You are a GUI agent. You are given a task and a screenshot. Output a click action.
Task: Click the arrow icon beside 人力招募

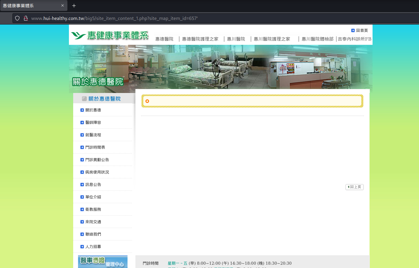click(82, 246)
